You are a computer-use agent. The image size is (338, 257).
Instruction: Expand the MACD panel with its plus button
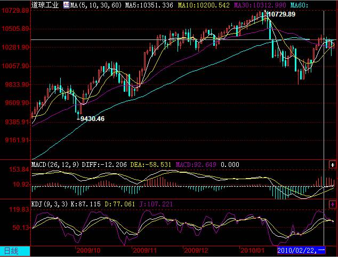click(x=332, y=165)
